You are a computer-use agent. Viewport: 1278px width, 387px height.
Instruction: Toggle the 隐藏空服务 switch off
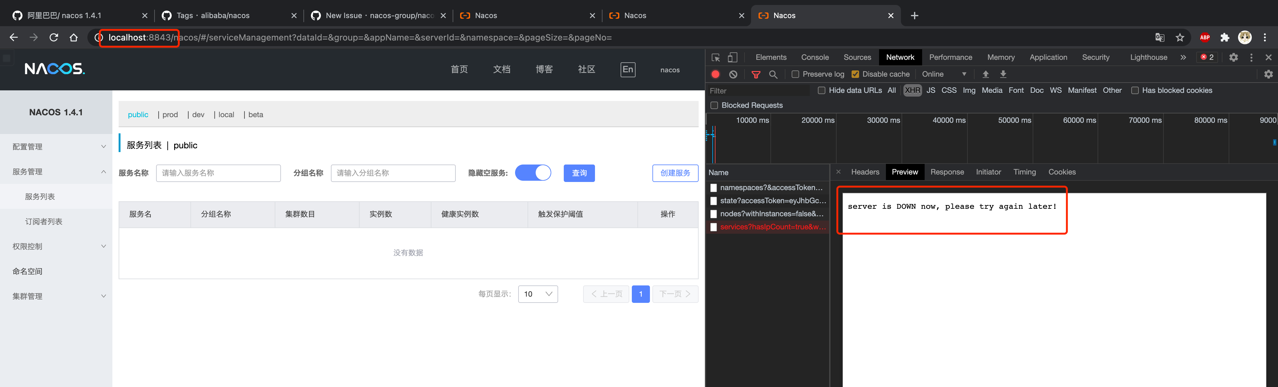click(x=533, y=173)
